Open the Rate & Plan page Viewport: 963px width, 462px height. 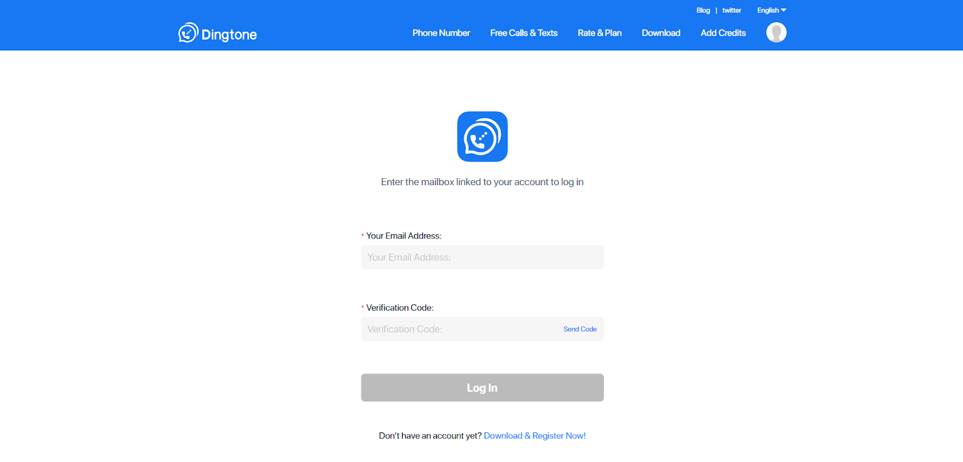[x=599, y=33]
